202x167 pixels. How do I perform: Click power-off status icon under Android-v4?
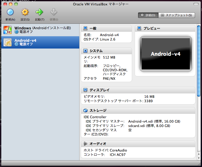(x=16, y=44)
